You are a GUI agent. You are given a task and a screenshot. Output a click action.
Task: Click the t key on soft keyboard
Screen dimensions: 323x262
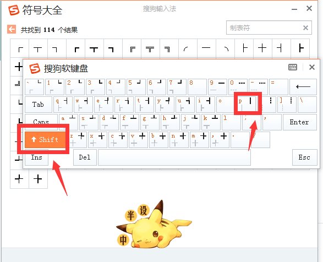pos(144,105)
